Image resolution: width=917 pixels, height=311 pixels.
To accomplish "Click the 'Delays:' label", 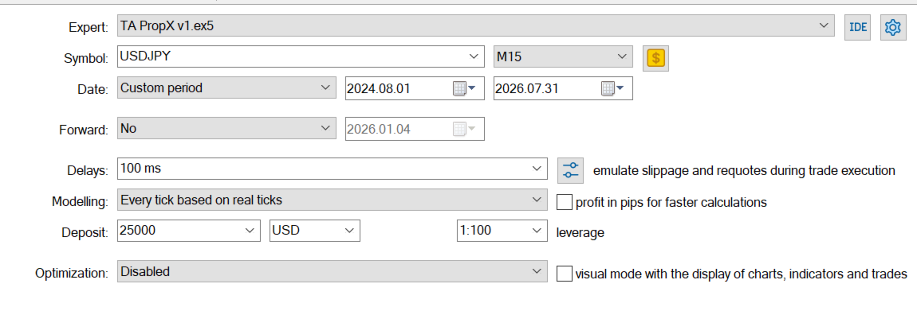I will pyautogui.click(x=88, y=170).
